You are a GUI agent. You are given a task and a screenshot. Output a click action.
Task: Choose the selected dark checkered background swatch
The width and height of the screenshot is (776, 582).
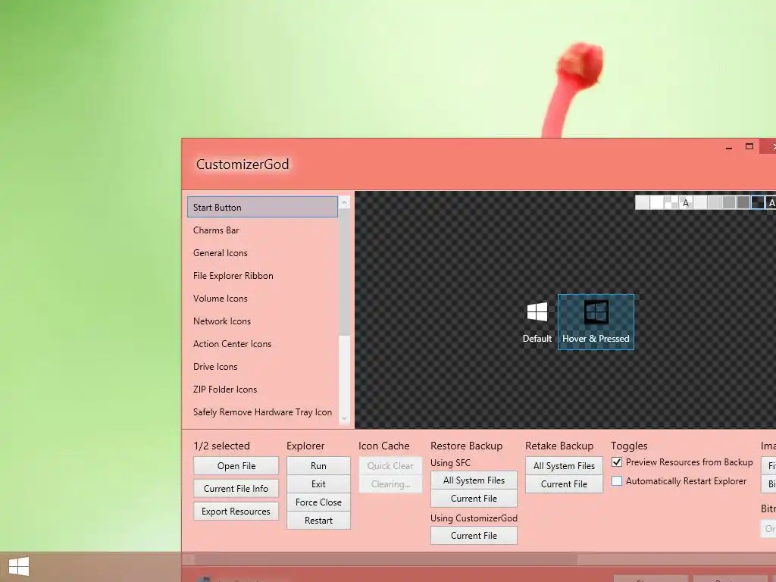click(x=758, y=202)
